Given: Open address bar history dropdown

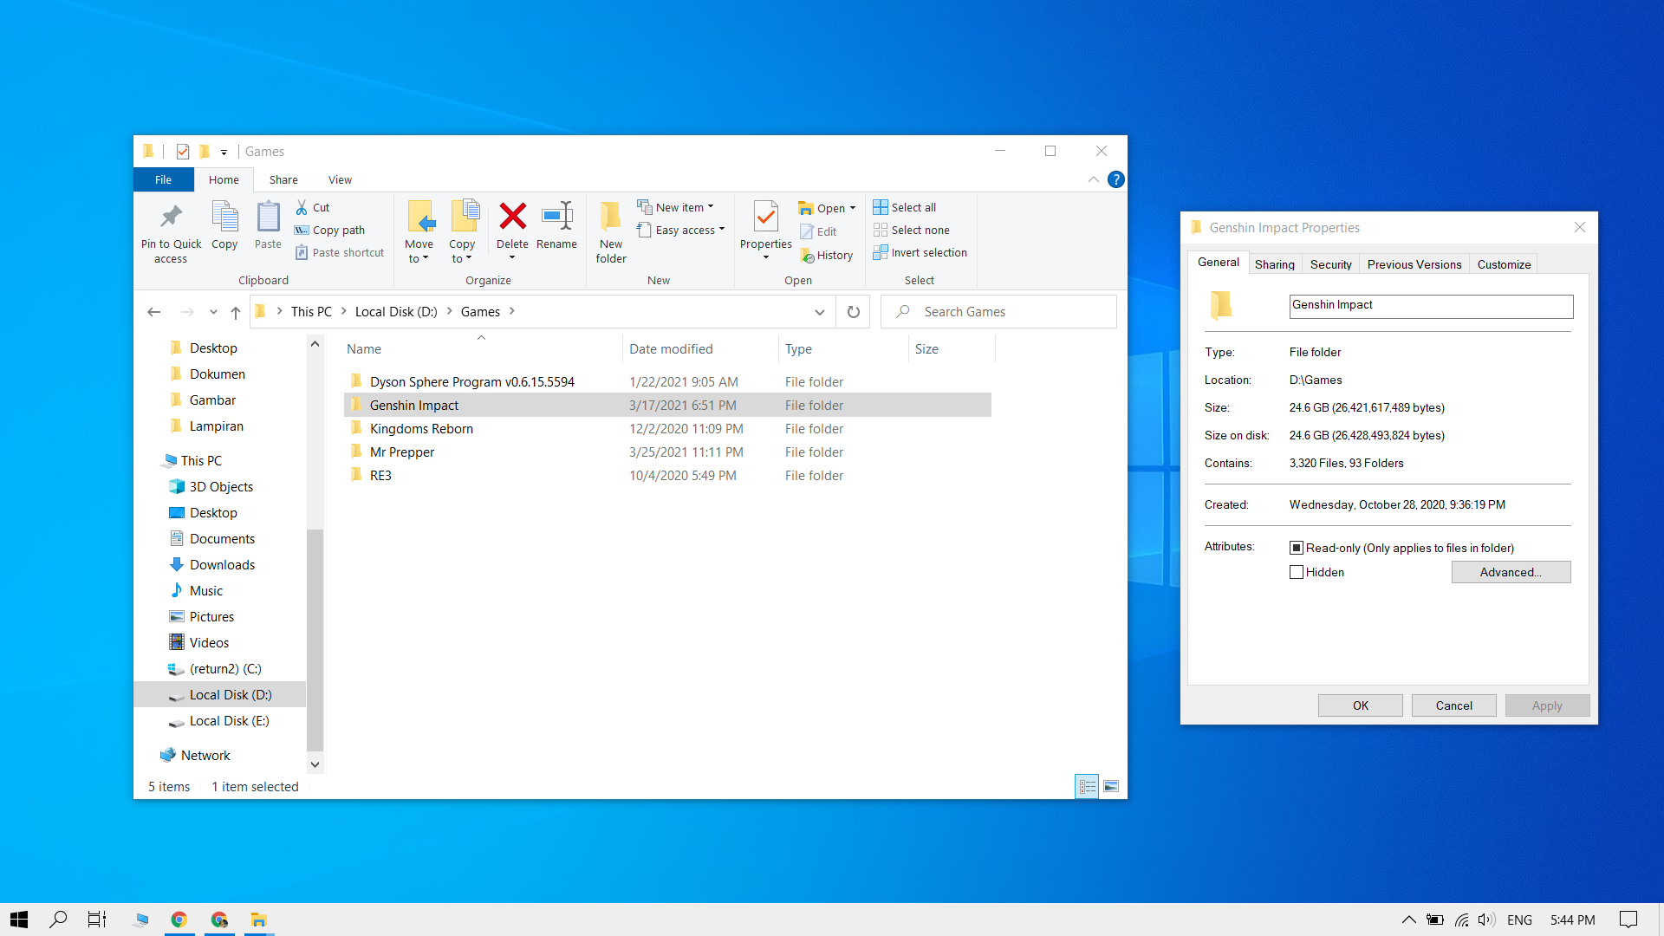Looking at the screenshot, I should pyautogui.click(x=819, y=312).
